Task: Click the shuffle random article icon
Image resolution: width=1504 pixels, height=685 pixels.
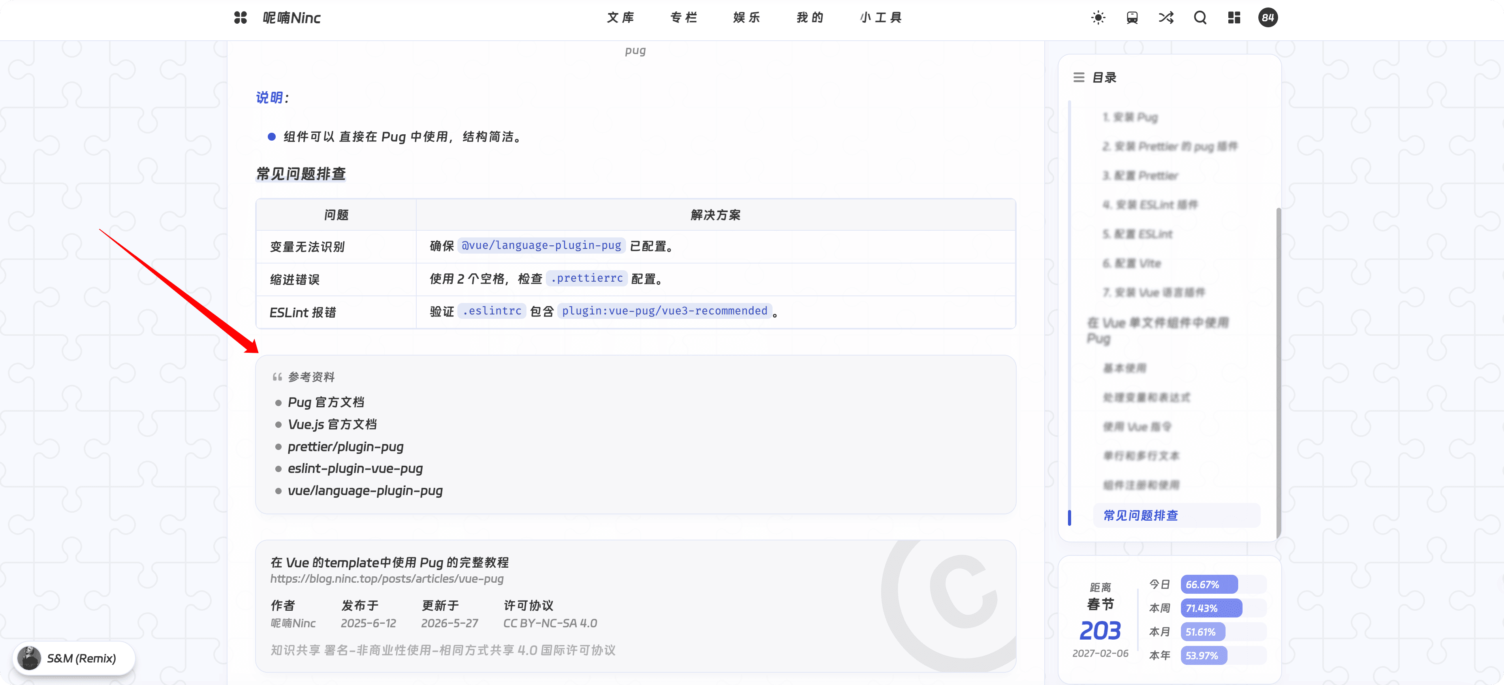Action: tap(1166, 17)
